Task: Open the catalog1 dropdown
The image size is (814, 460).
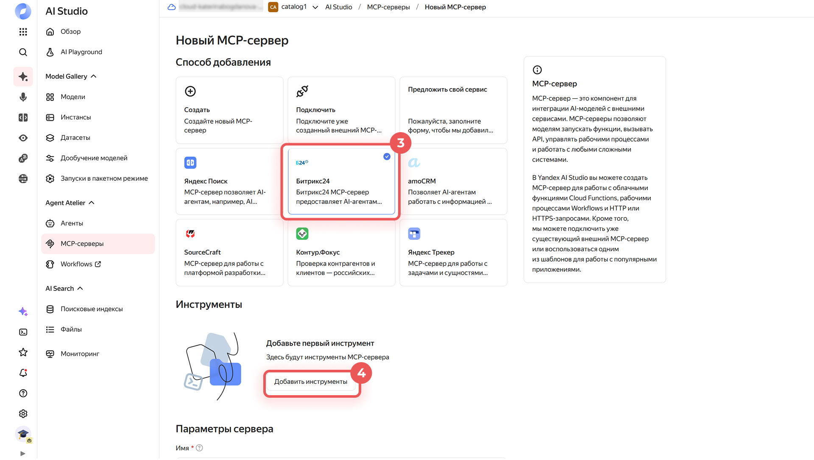Action: click(315, 7)
